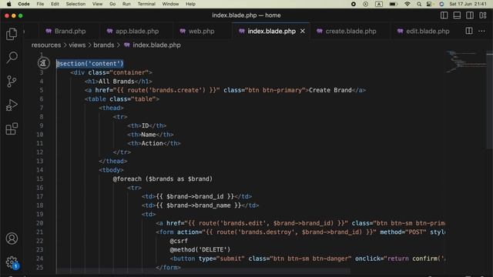Open the Run menu

(126, 4)
